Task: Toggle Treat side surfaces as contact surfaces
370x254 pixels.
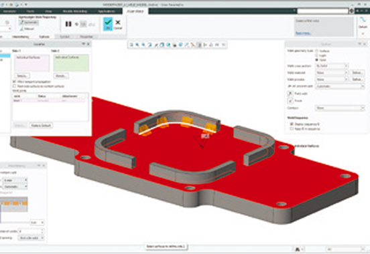Action: click(14, 86)
